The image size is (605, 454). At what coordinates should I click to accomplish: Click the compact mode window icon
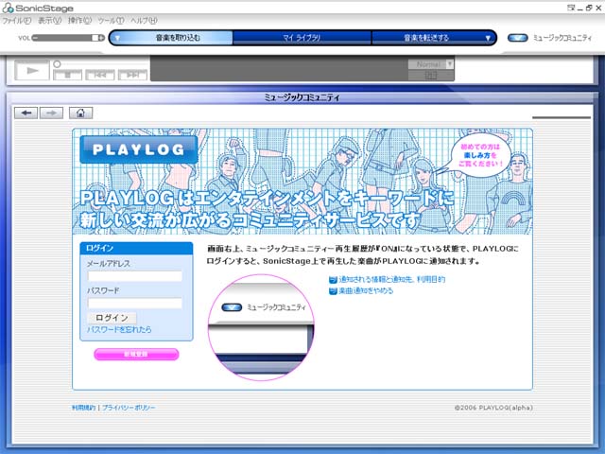(x=571, y=8)
